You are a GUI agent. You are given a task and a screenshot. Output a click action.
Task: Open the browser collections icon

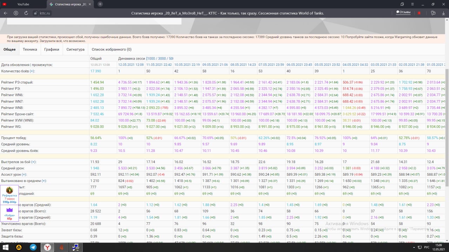coord(433,13)
